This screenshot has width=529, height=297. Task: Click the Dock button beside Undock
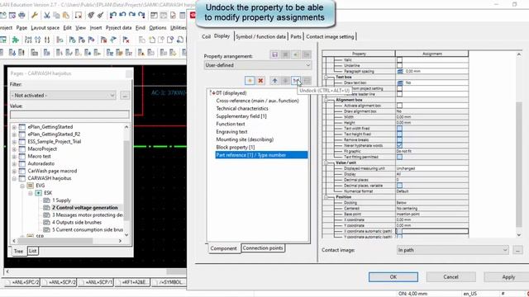click(x=307, y=81)
